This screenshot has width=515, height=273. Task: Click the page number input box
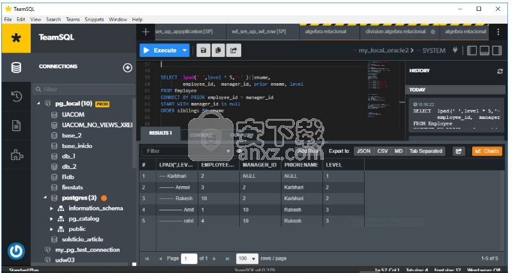(189, 258)
